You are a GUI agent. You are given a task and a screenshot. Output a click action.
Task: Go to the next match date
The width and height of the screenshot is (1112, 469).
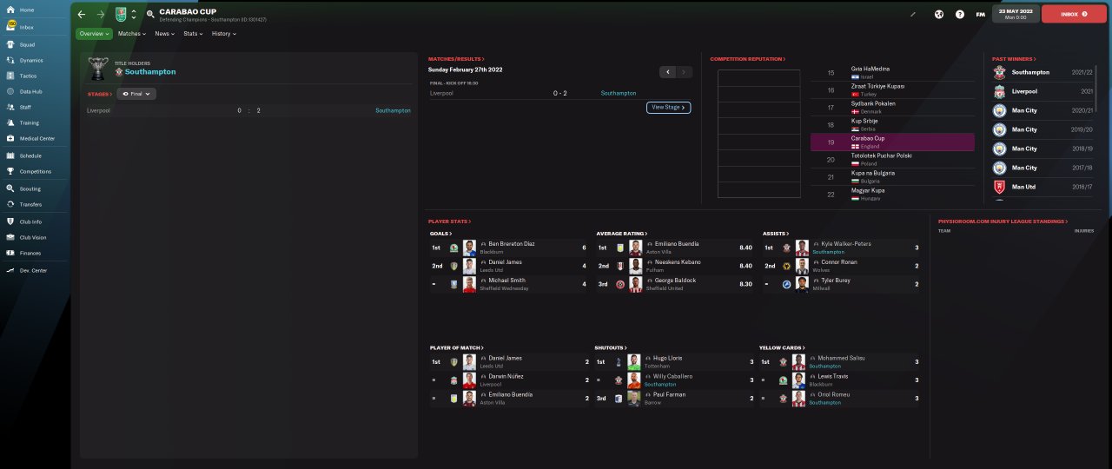[685, 72]
